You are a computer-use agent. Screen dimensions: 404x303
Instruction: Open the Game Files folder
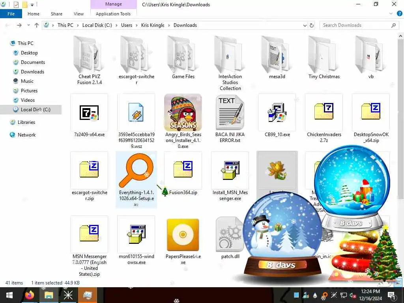pyautogui.click(x=183, y=58)
